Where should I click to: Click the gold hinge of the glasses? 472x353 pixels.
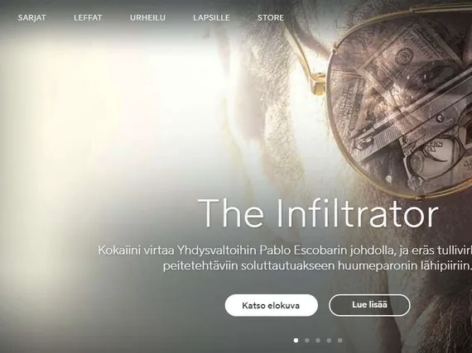[319, 83]
